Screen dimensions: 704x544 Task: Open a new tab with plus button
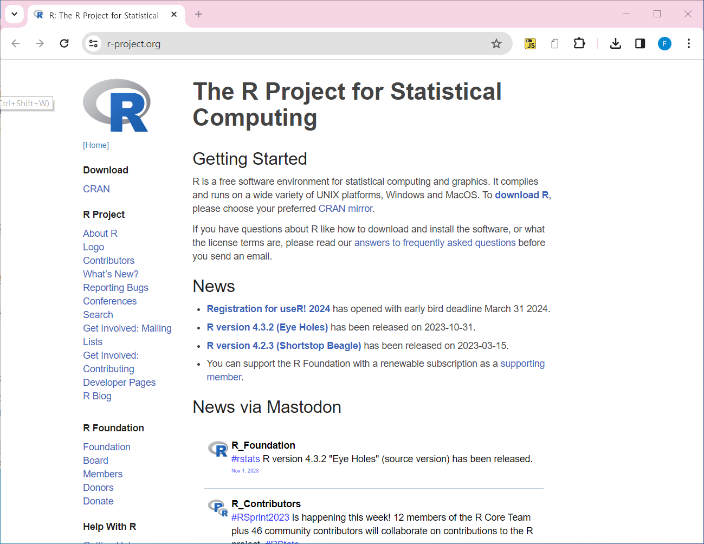(x=198, y=14)
